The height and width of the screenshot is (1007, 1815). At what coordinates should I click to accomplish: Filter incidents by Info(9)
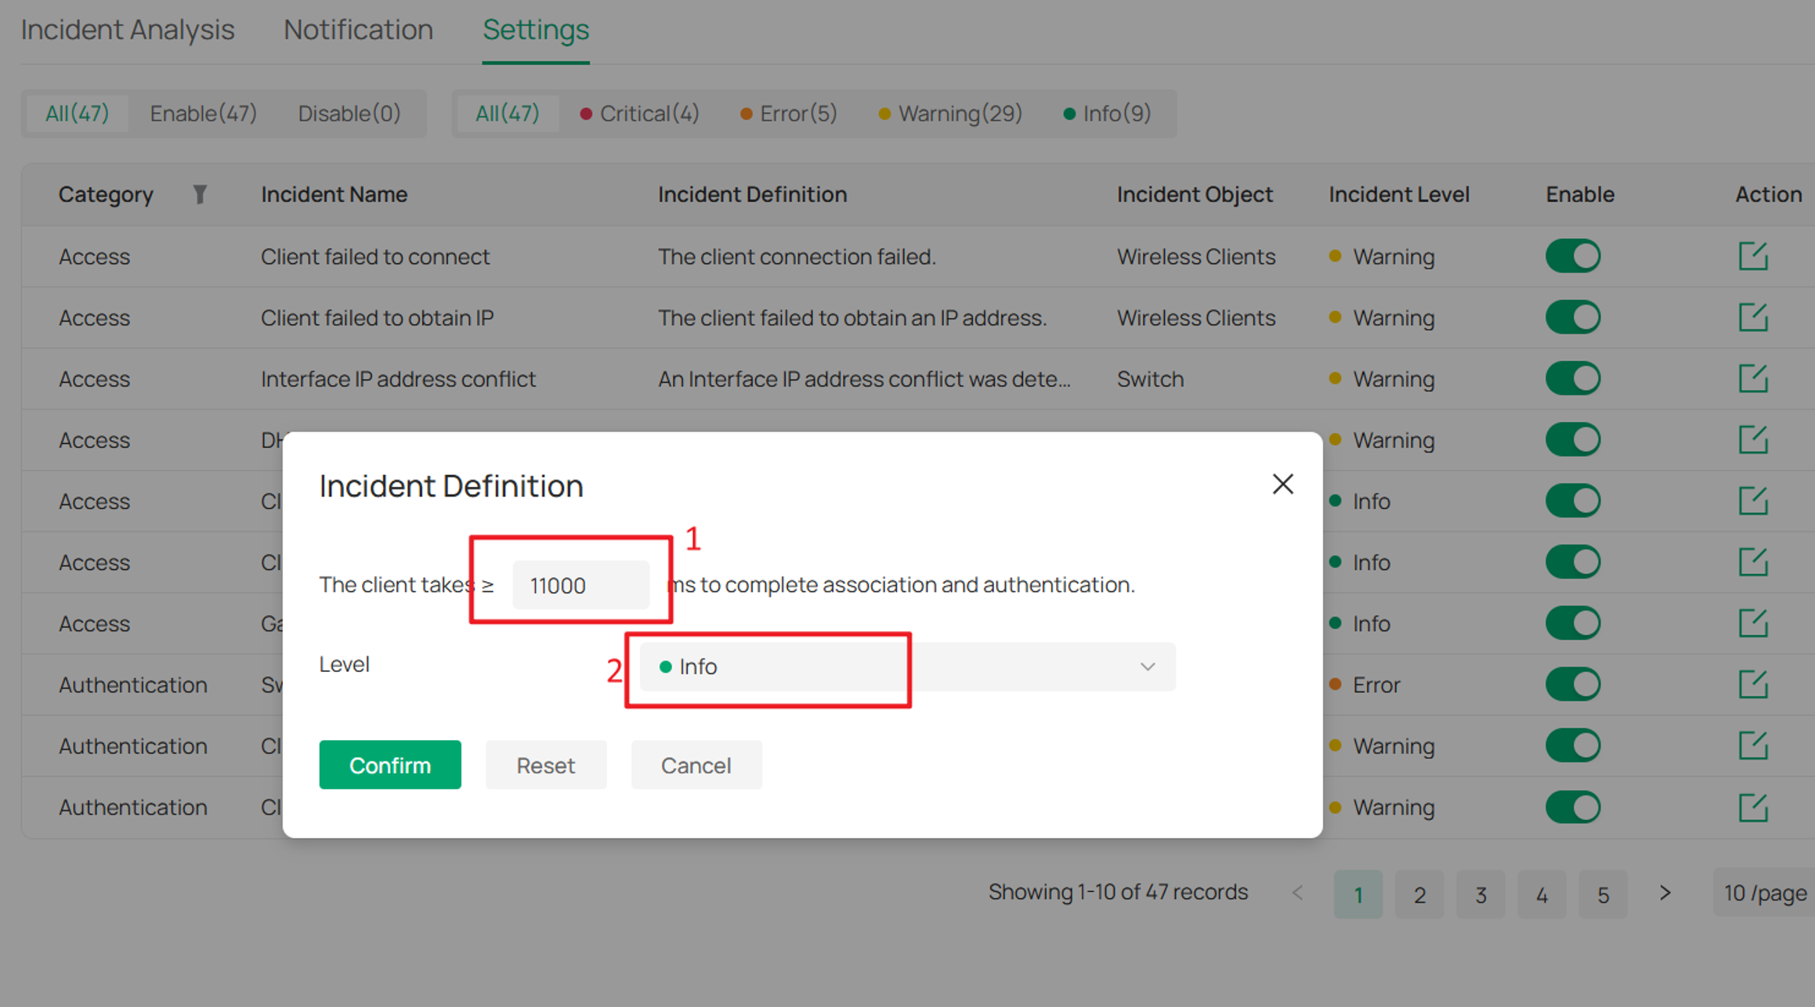pyautogui.click(x=1107, y=114)
